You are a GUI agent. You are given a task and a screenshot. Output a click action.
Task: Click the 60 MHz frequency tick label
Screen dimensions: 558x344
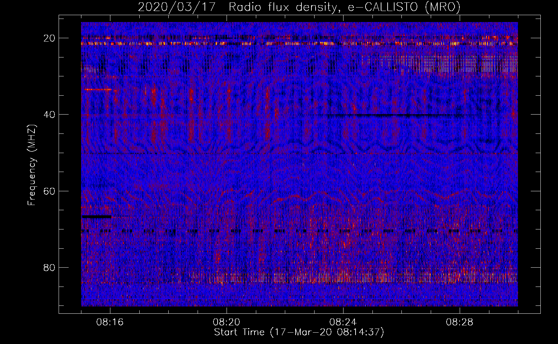49,191
